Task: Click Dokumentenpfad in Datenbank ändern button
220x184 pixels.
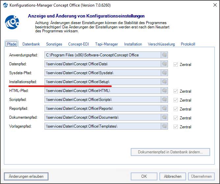Action: 170,152
